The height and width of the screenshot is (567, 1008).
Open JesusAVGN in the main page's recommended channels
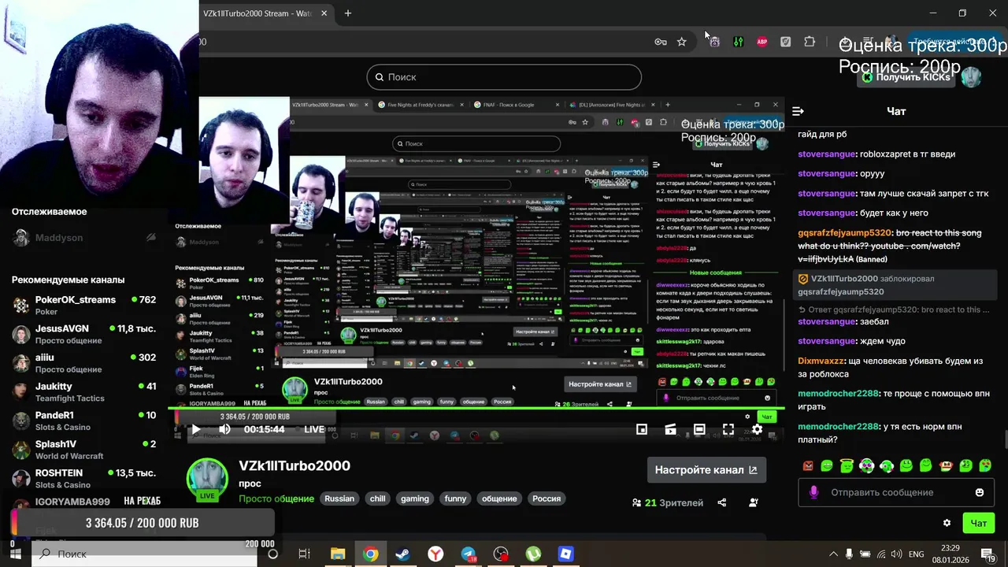coord(84,334)
